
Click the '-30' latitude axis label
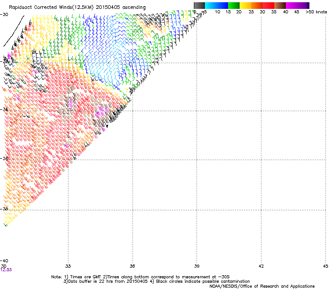coord(4,15)
